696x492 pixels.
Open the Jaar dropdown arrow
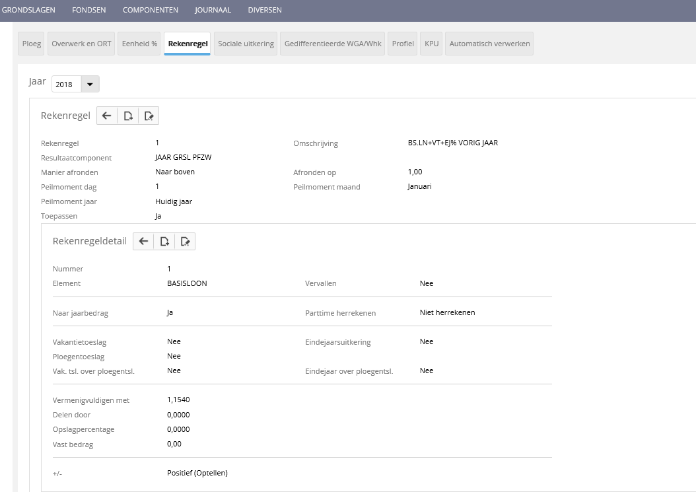tap(90, 84)
